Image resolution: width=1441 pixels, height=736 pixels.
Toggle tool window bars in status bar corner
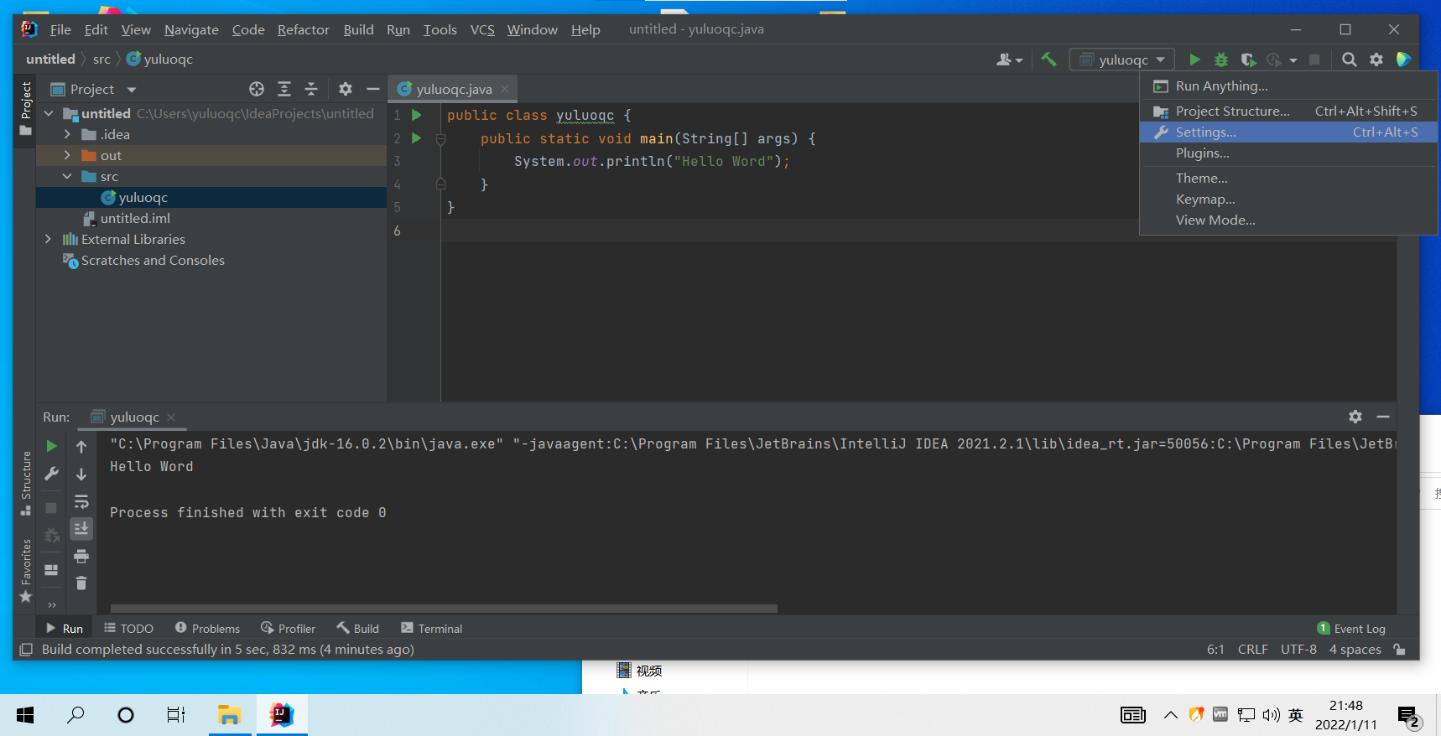tap(26, 650)
